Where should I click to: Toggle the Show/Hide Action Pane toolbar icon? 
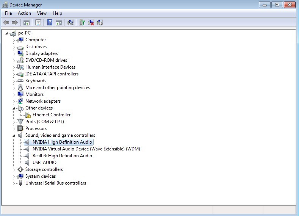58,23
